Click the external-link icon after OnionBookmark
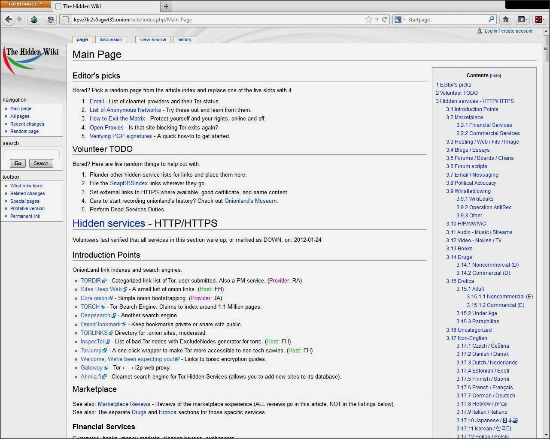The image size is (550, 439). tap(125, 325)
